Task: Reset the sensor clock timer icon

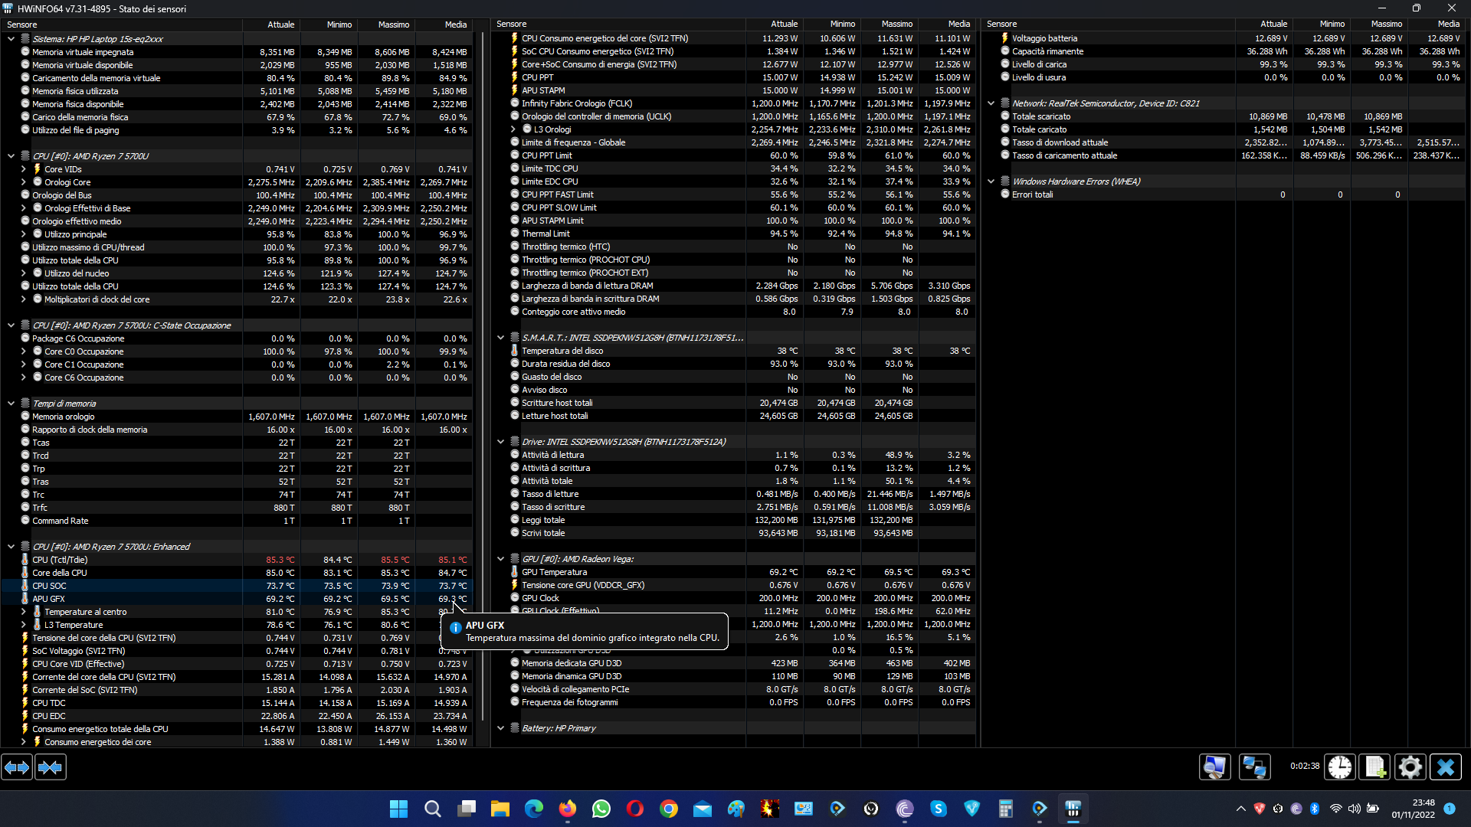Action: click(1340, 767)
